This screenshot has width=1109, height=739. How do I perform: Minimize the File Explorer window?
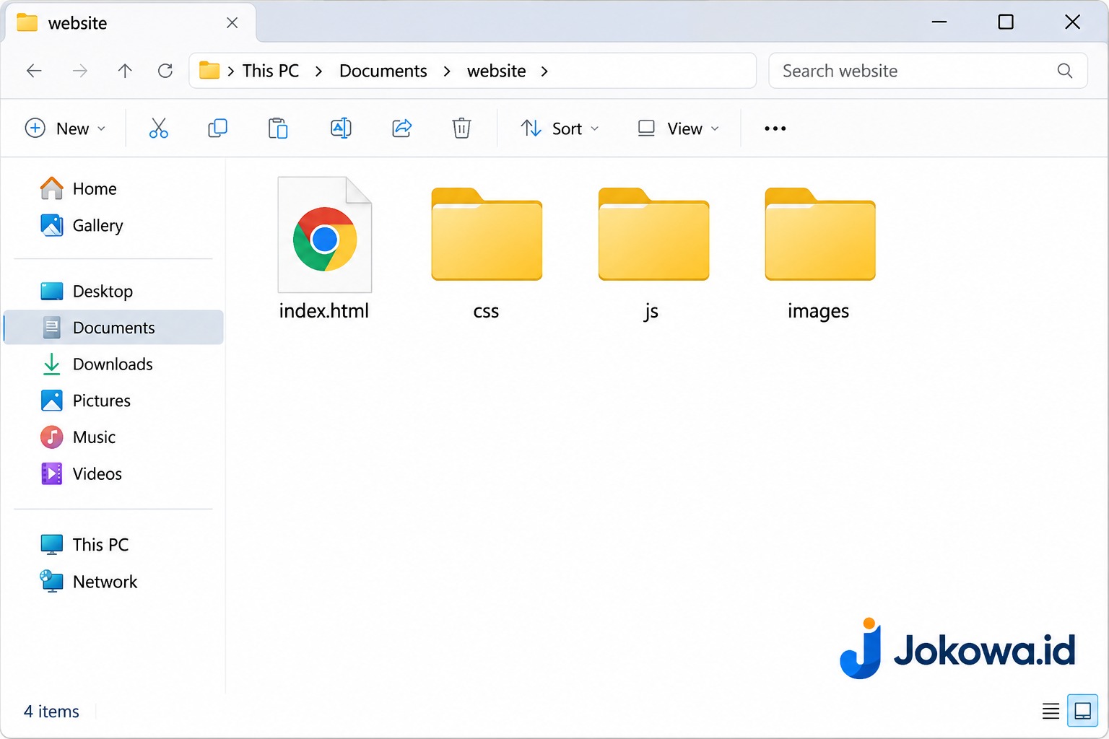(939, 22)
